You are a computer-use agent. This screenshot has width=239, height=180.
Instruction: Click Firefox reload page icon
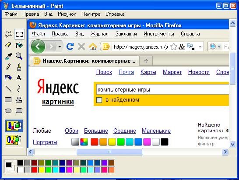point(70,46)
